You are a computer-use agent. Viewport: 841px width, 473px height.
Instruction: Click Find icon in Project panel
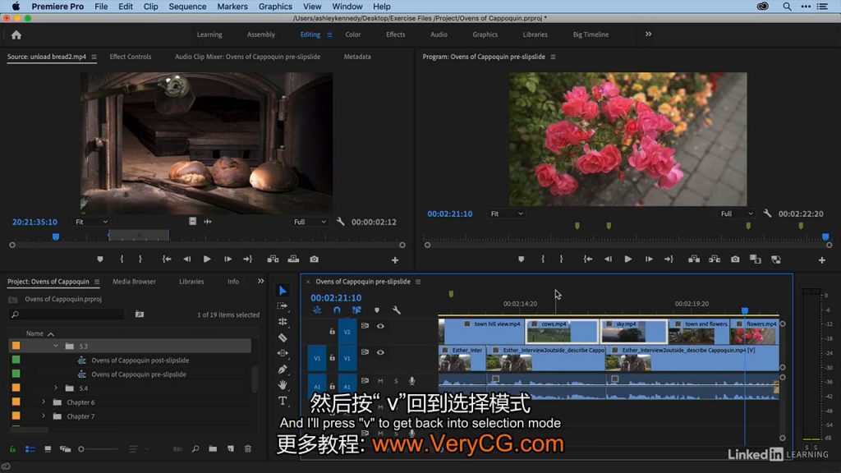coord(195,449)
